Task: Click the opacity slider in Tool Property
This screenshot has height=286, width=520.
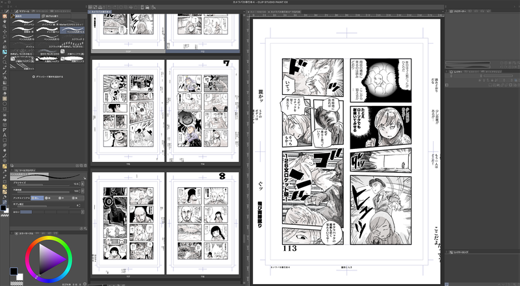Action: click(44, 192)
